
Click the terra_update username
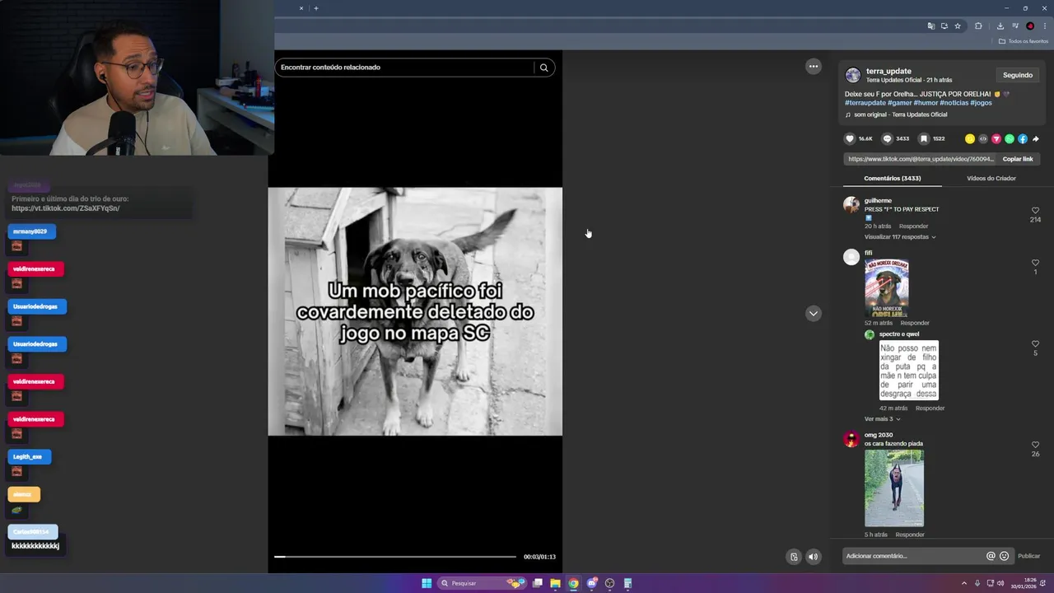click(x=888, y=72)
